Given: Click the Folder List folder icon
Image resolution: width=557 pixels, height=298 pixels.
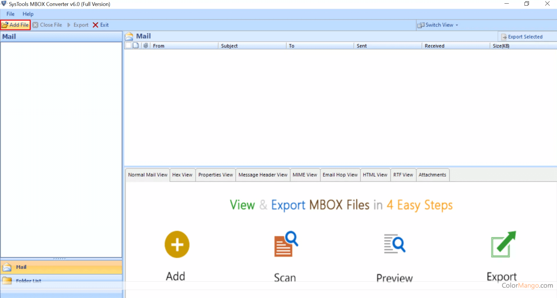Looking at the screenshot, I should [x=7, y=281].
